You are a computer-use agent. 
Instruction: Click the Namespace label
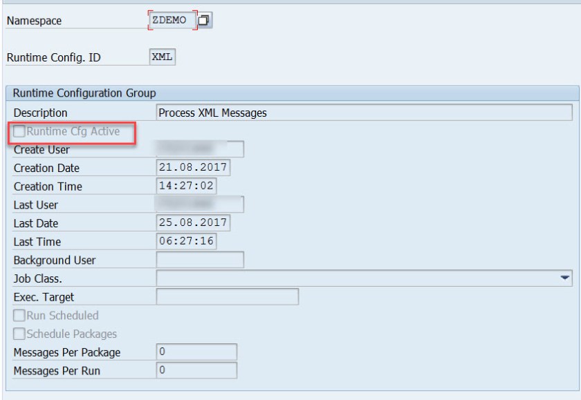[x=34, y=21]
